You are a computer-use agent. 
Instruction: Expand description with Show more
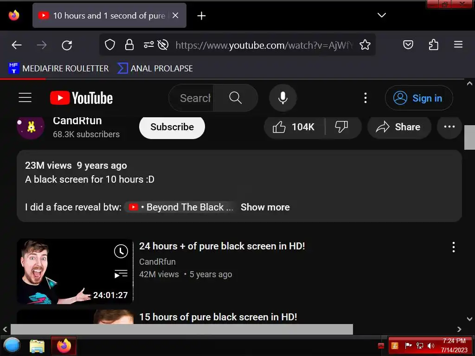coord(265,207)
